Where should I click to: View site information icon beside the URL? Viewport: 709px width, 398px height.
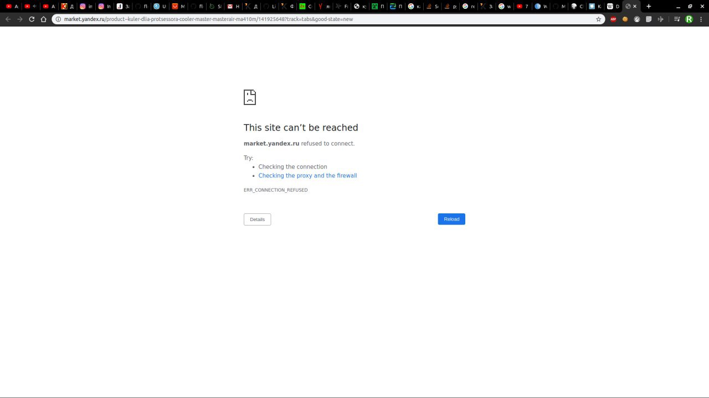point(58,19)
